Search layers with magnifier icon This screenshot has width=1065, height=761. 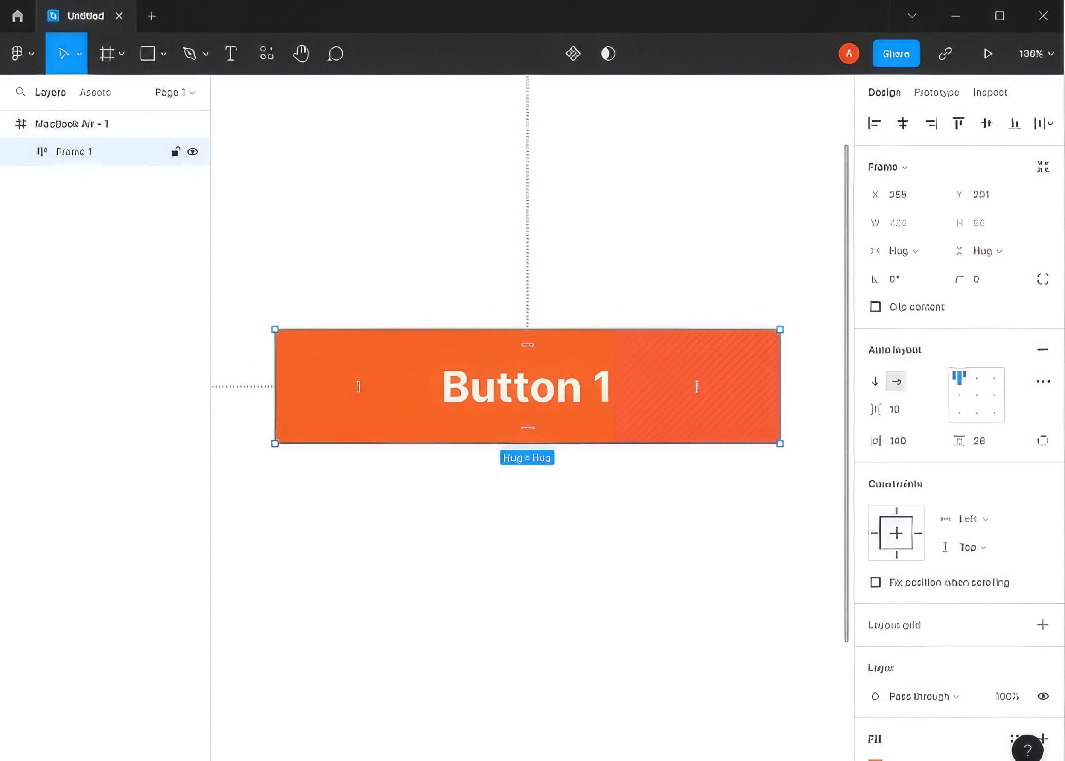(x=20, y=92)
